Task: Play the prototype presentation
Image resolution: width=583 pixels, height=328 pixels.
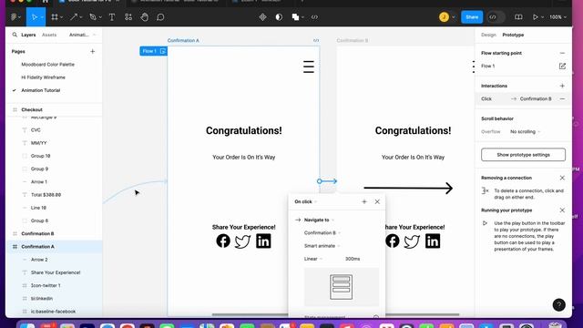Action: 536,17
